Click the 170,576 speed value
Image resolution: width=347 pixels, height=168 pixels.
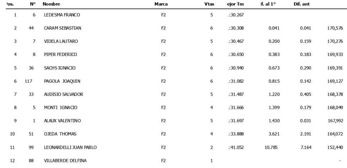coord(335,28)
